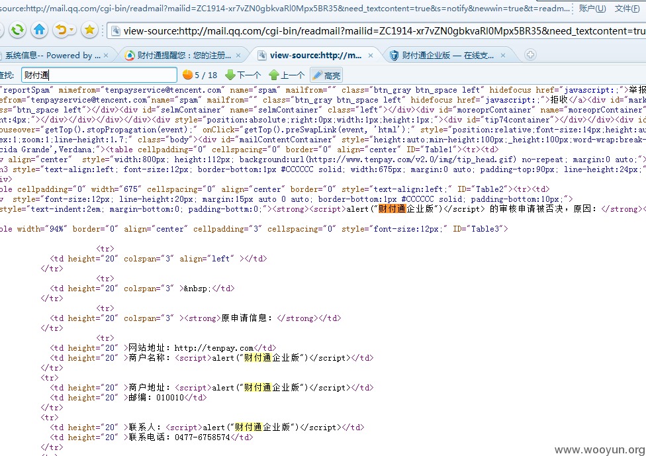Viewport: 646px width, 456px height.
Task: Click the undo back arrow icon
Action: pos(61,30)
